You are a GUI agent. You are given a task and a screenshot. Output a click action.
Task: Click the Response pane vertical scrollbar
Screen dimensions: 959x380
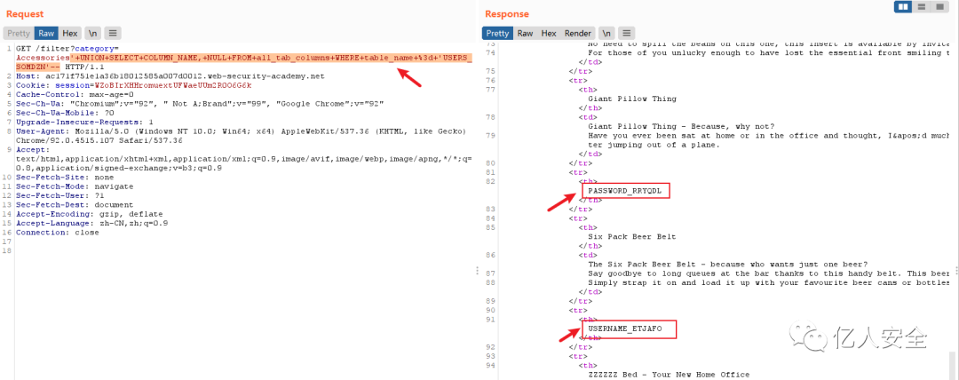tap(952, 365)
